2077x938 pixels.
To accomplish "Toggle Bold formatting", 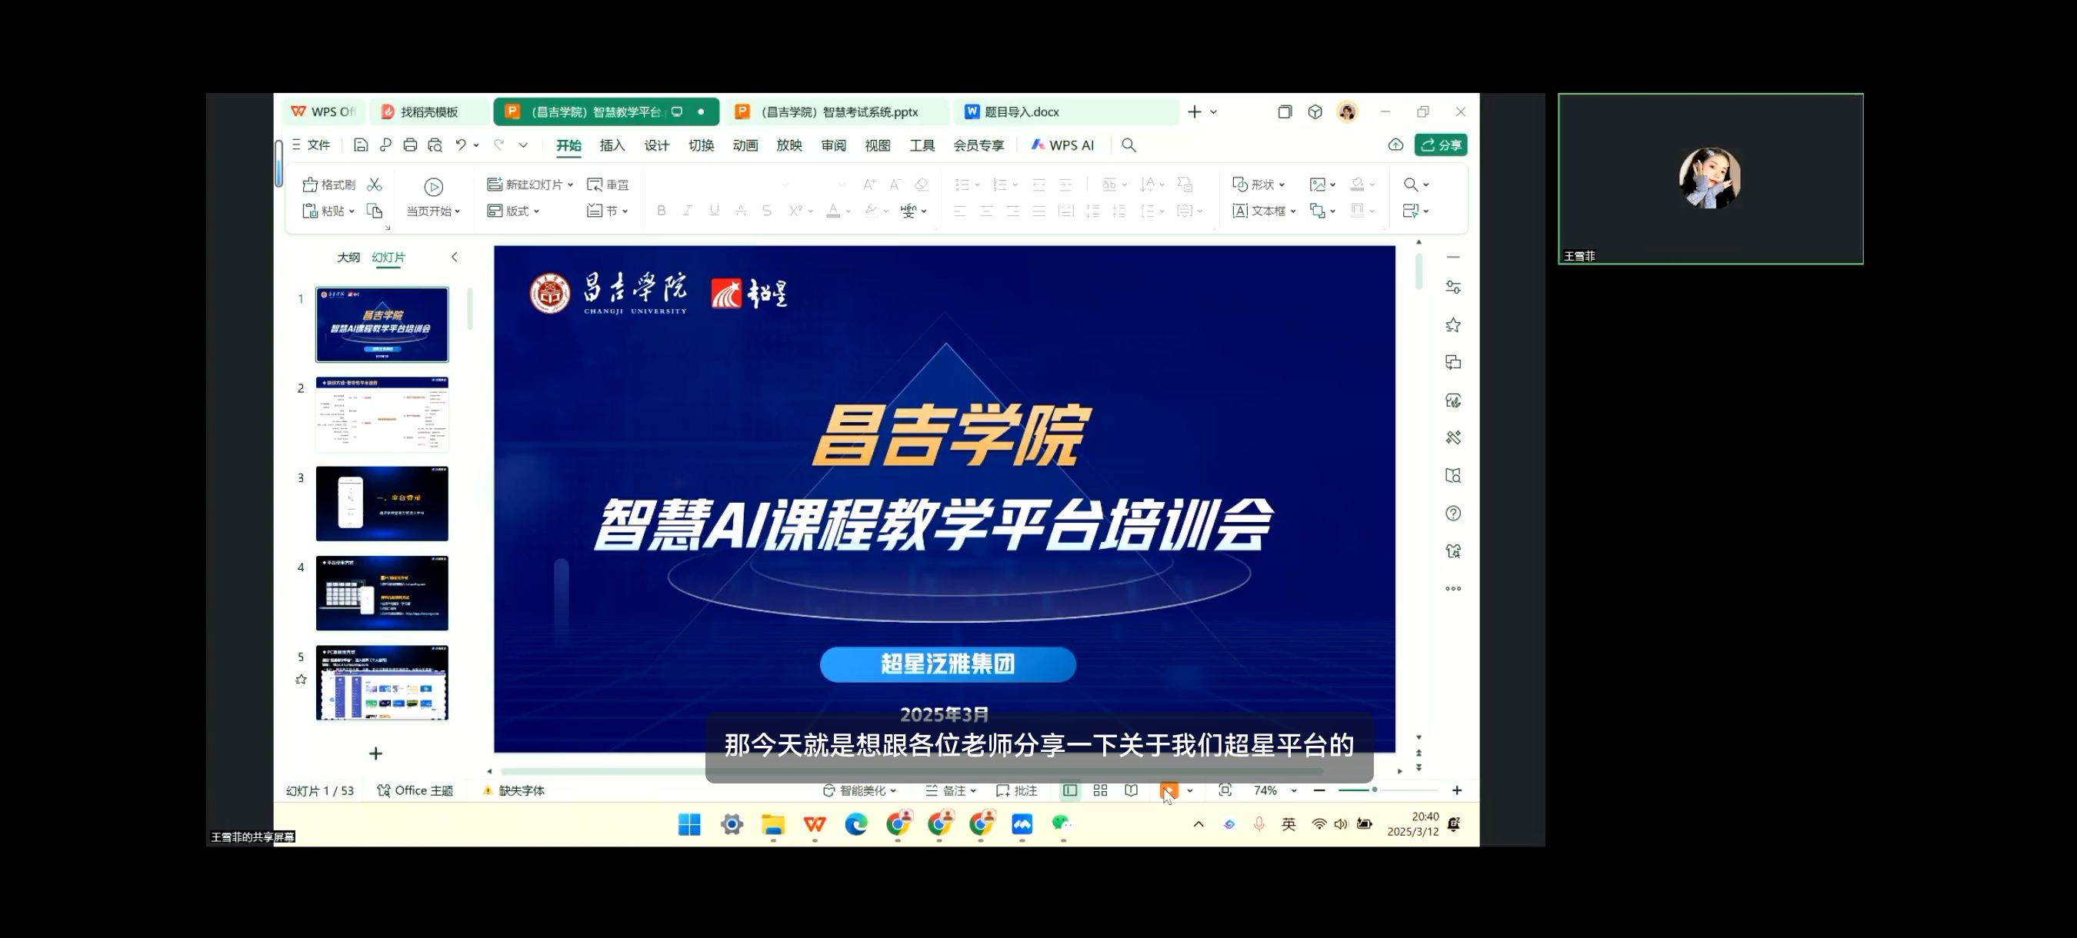I will coord(661,211).
